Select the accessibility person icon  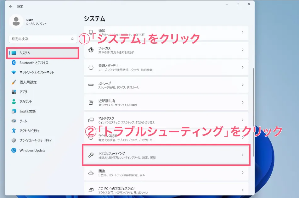click(x=13, y=131)
